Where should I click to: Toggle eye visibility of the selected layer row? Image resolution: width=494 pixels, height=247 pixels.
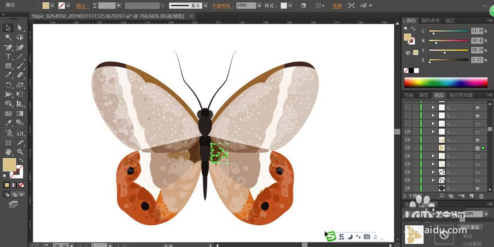pos(408,147)
